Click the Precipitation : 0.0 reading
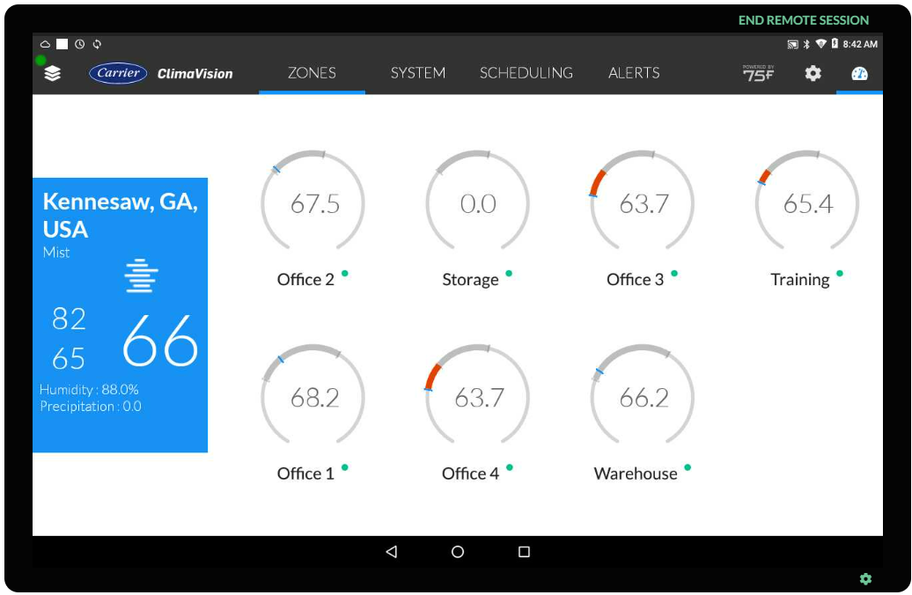Viewport: 912px width, 595px height. pos(90,407)
